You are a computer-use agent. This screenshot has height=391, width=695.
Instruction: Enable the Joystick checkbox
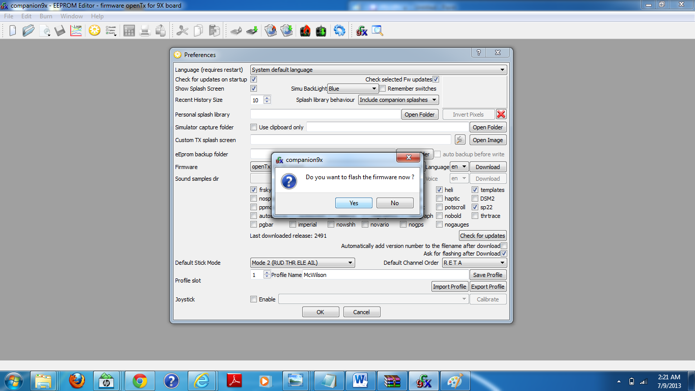point(253,299)
